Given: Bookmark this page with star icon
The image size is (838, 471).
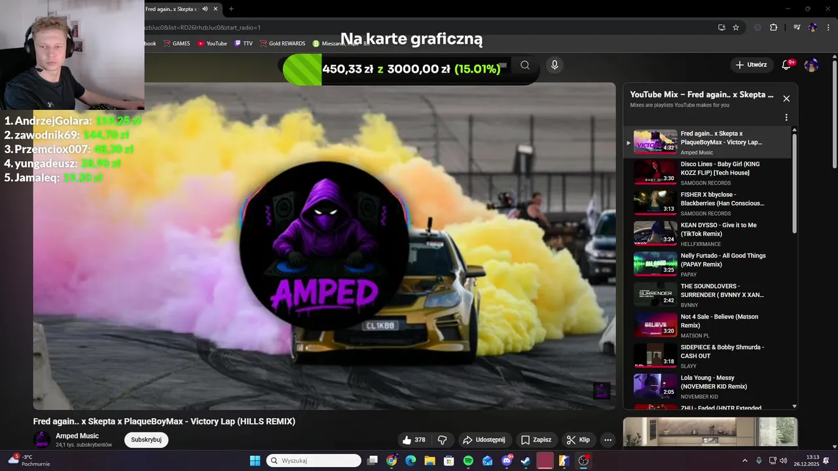Looking at the screenshot, I should (x=736, y=27).
